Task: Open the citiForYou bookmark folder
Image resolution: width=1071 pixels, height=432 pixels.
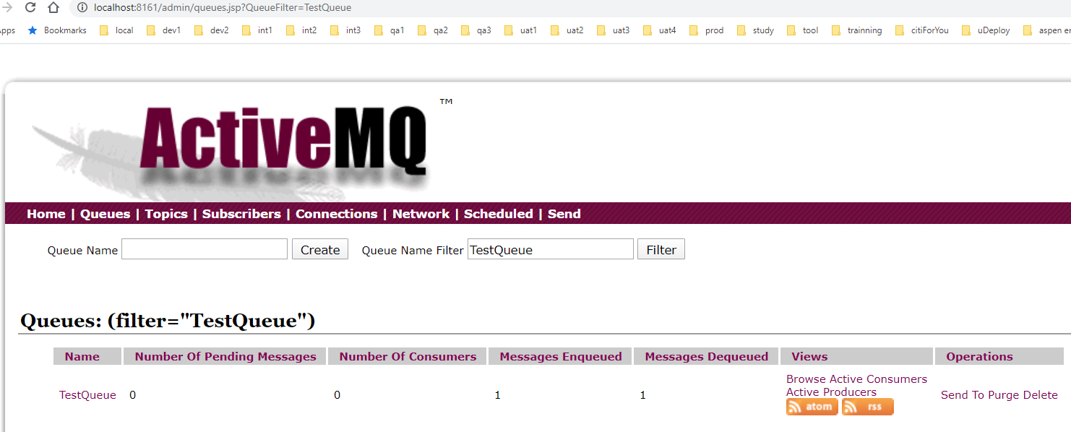Action: 921,30
